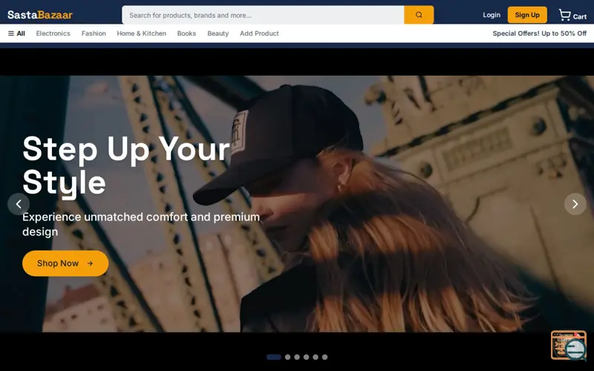Jump to the third carousel slide dot
This screenshot has width=594, height=371.
coord(297,357)
